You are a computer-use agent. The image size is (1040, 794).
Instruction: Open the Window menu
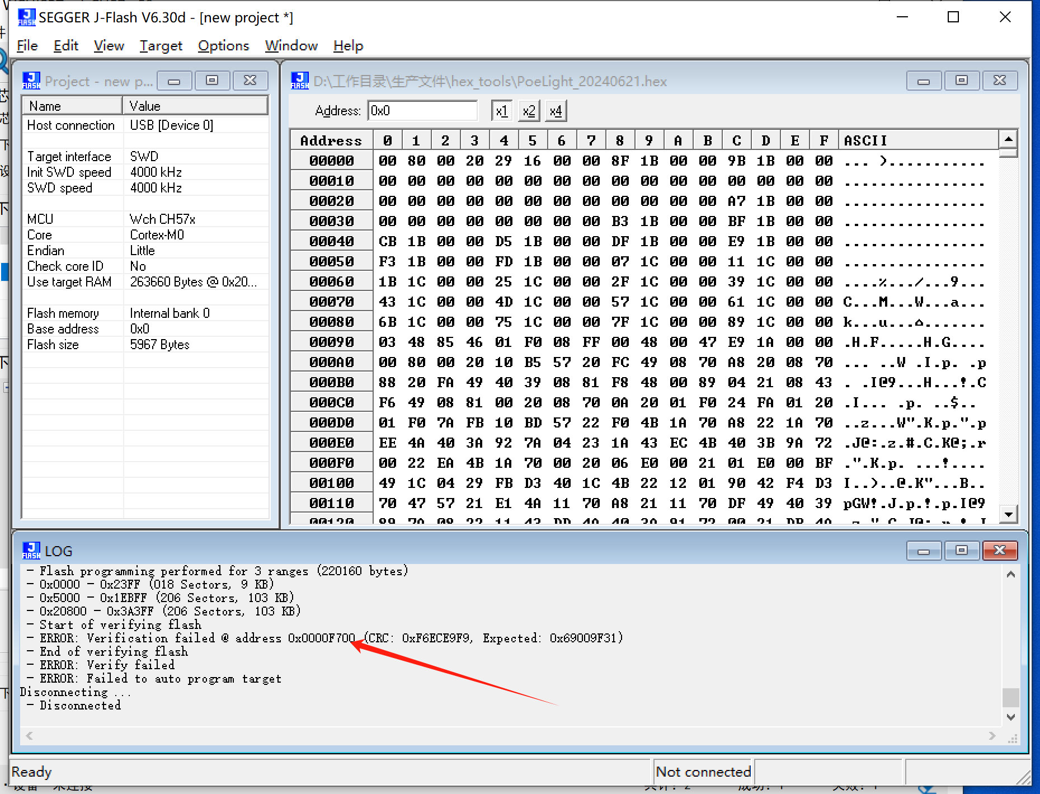coord(291,45)
